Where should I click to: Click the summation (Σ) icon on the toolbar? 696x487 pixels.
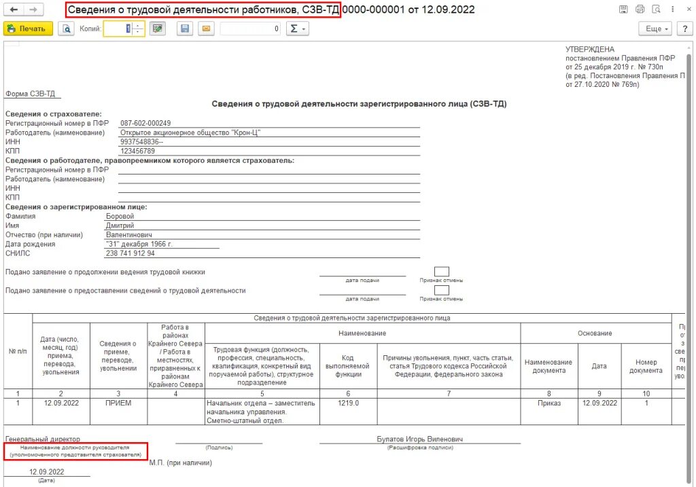click(293, 29)
